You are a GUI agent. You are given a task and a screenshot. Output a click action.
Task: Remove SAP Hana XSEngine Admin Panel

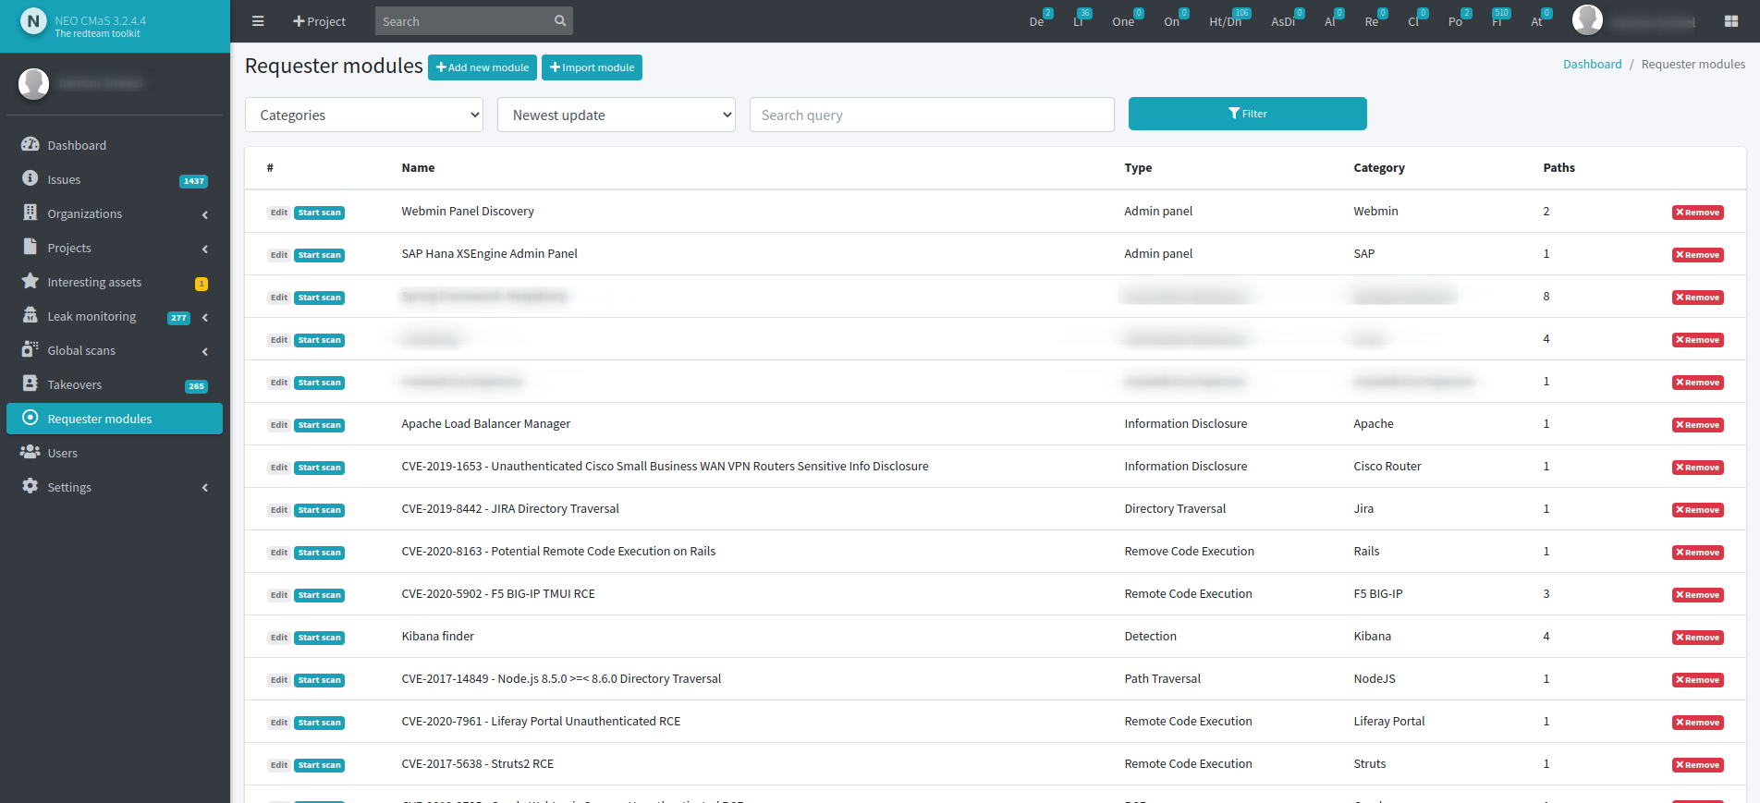click(x=1697, y=255)
